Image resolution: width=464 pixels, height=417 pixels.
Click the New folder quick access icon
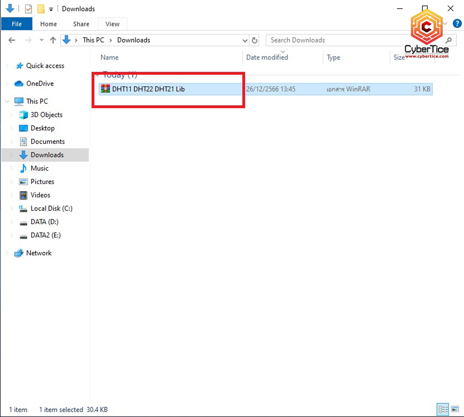41,9
